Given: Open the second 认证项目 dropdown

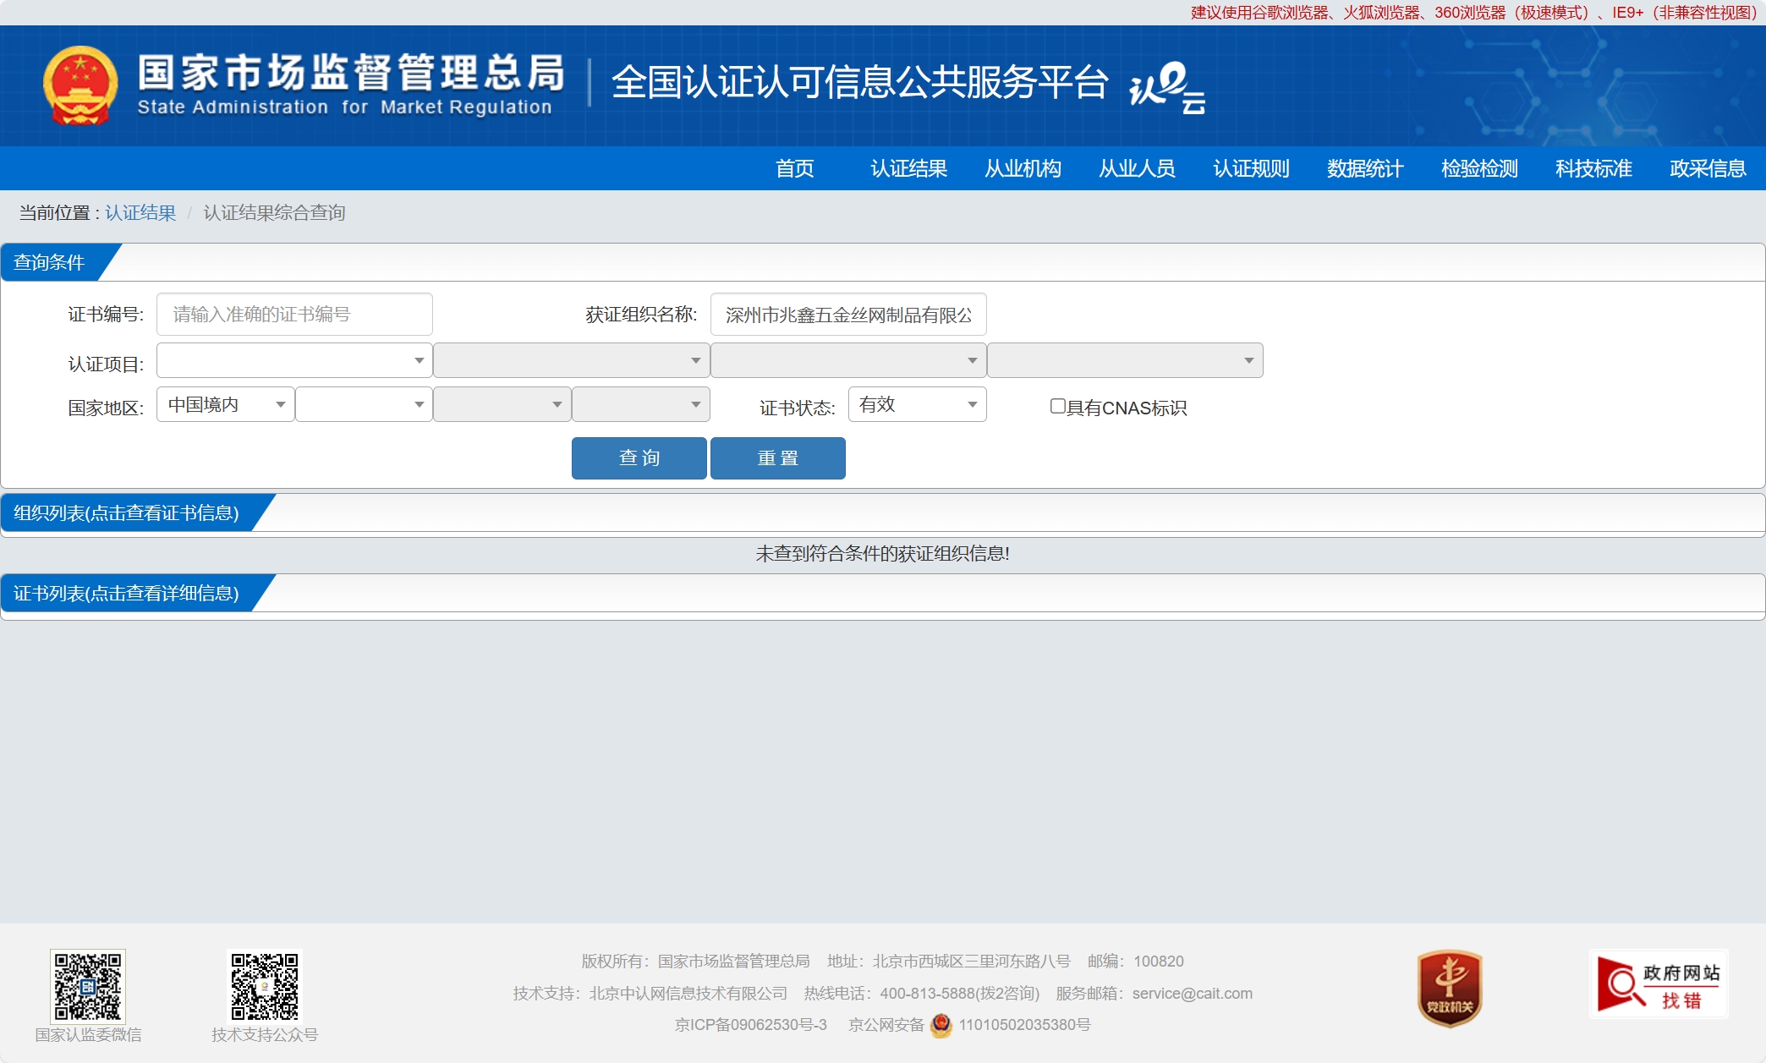Looking at the screenshot, I should pos(572,360).
